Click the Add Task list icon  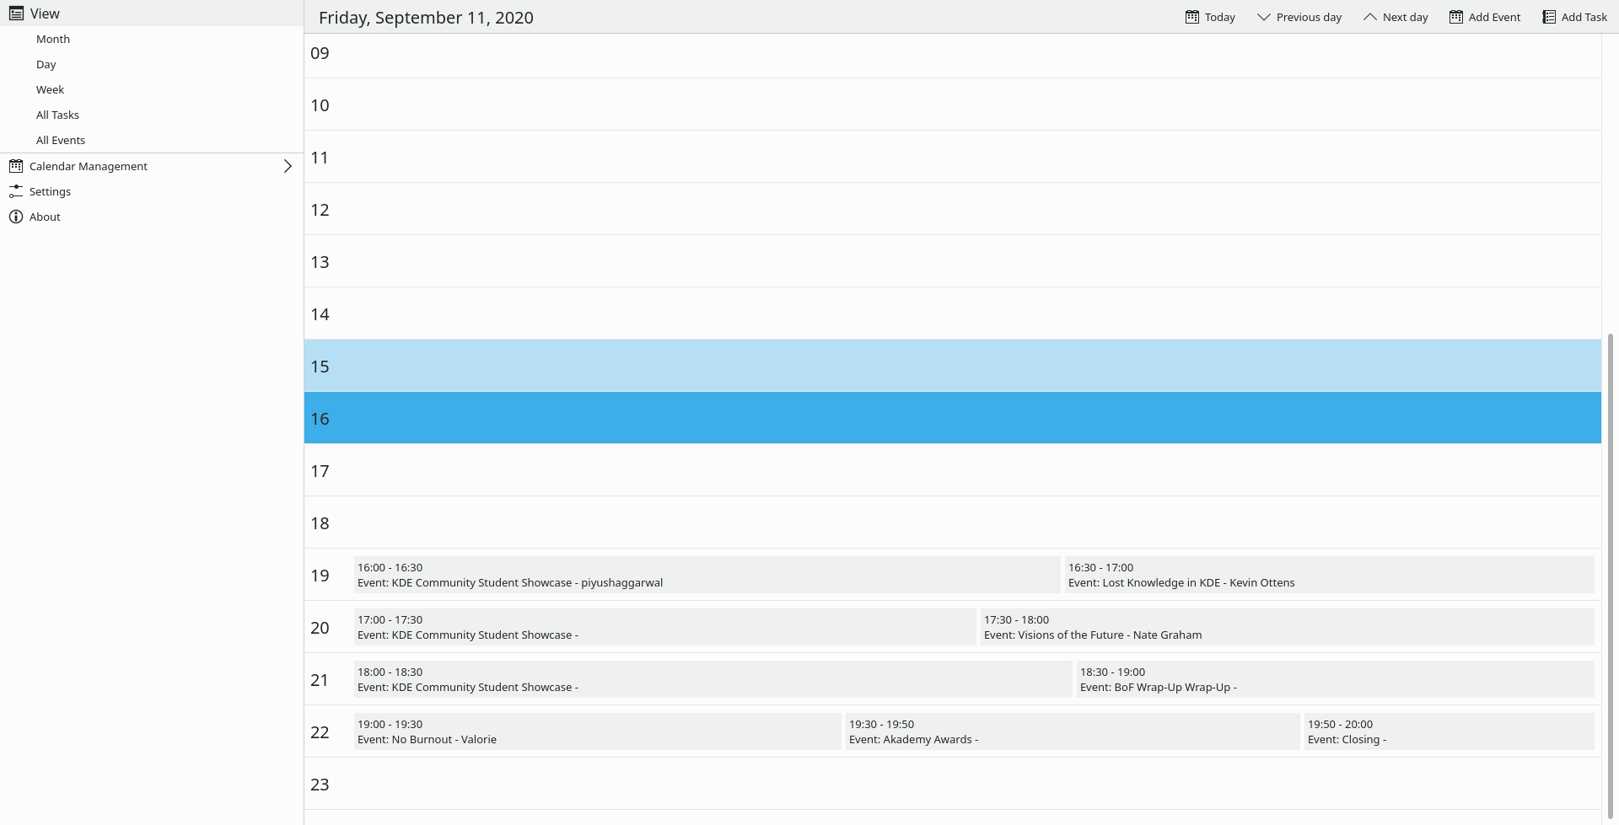(x=1548, y=17)
